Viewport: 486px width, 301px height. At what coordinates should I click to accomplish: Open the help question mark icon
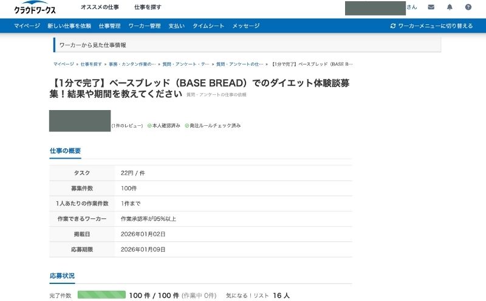click(468, 7)
